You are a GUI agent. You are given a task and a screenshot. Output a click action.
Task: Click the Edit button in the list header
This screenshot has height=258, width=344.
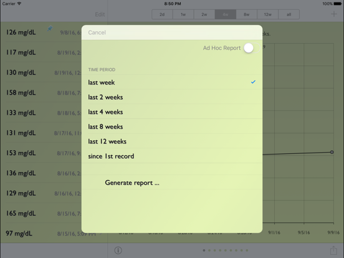pos(100,14)
